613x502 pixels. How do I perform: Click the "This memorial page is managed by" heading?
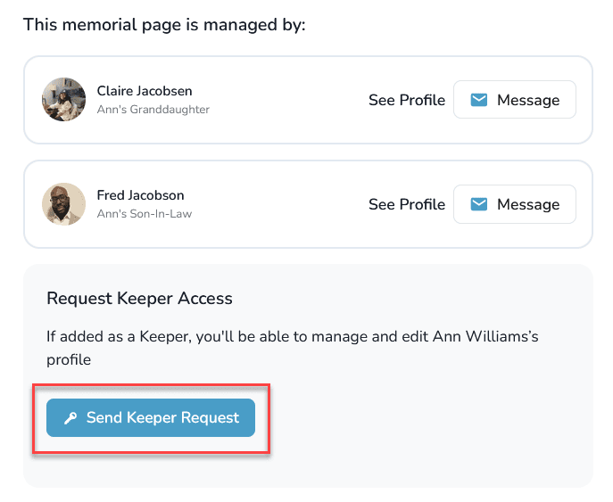click(164, 24)
